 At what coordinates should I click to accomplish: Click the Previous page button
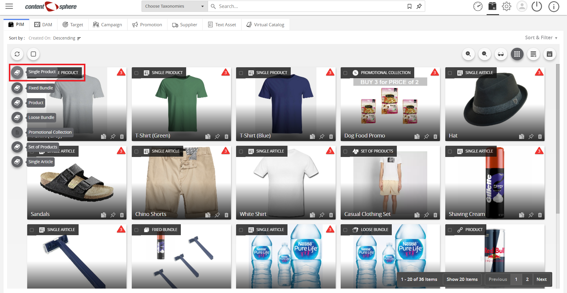[498, 279]
